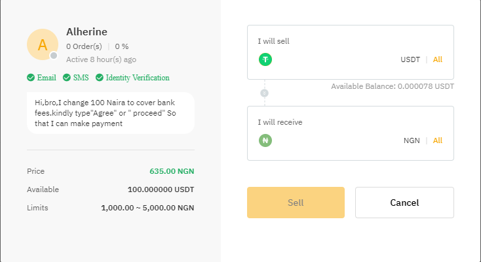Select All for the USDT sell amount
The height and width of the screenshot is (262, 481).
(438, 59)
